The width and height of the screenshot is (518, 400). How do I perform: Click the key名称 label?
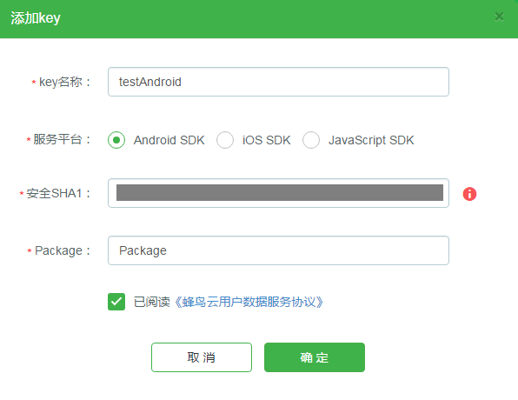tap(64, 82)
